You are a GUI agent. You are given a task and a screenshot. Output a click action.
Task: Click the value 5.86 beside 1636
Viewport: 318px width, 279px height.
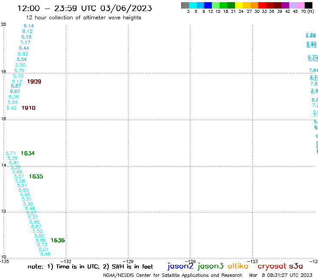[x=41, y=240]
